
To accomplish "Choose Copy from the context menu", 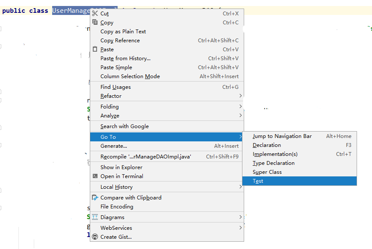I will pos(167,23).
